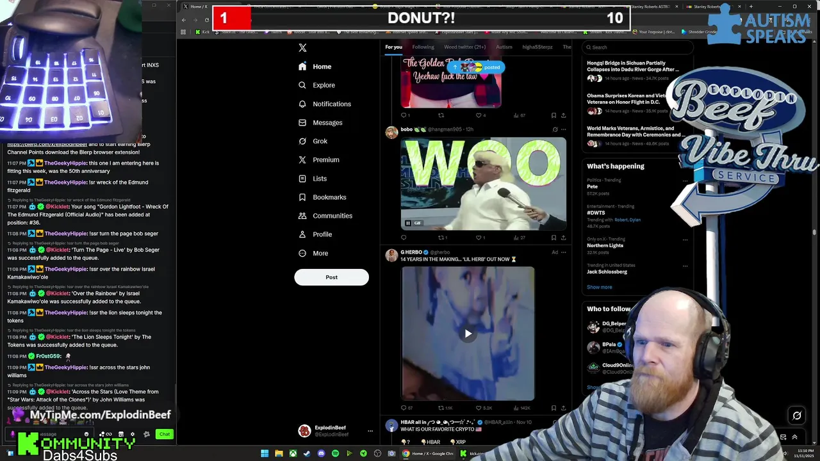Switch to the Weed twitter (21+) tab
This screenshot has width=820, height=461.
tap(464, 47)
